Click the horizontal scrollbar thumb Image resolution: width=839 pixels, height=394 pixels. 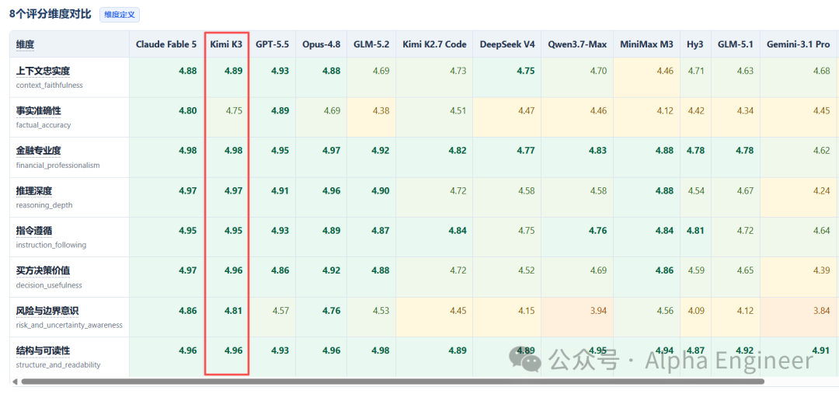(x=393, y=382)
